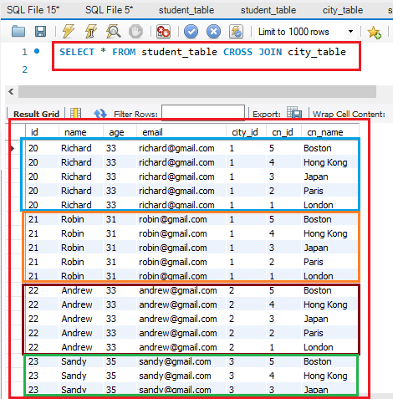
Task: Stop query execution hand icon
Action: pos(135,31)
